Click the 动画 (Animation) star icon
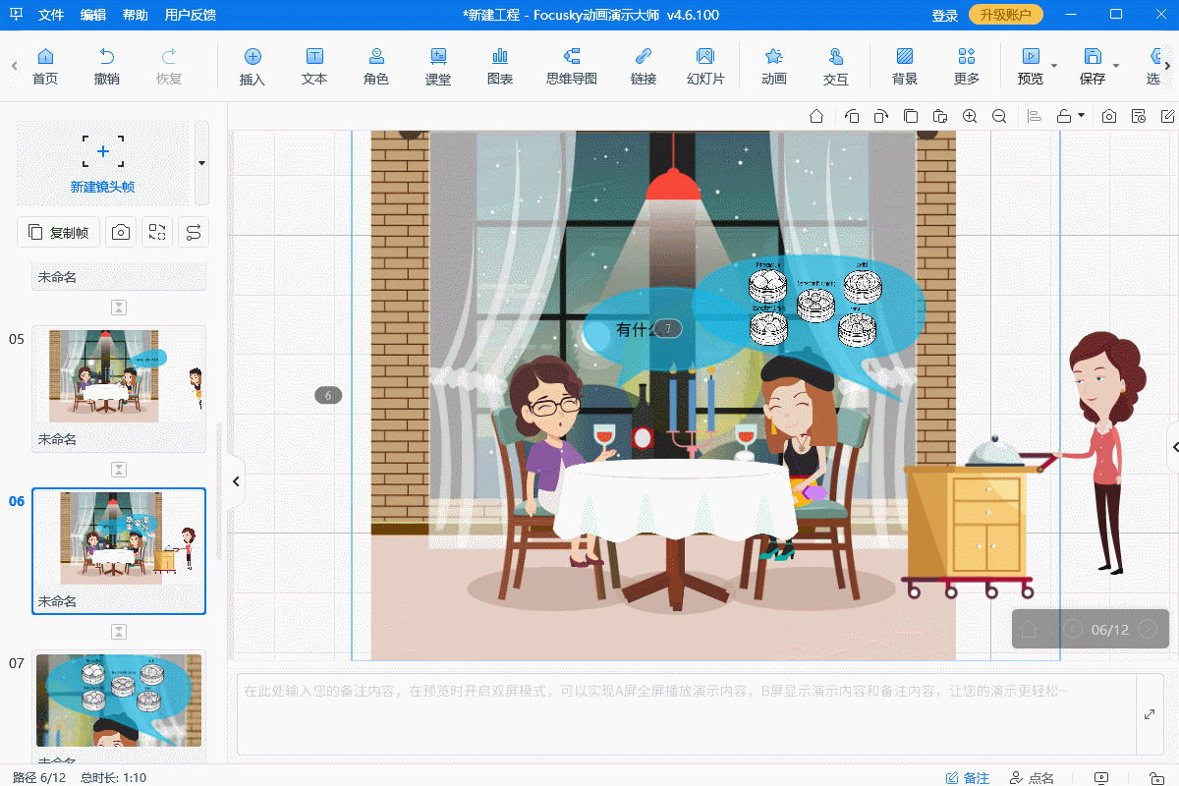Image resolution: width=1179 pixels, height=786 pixels. 773,66
